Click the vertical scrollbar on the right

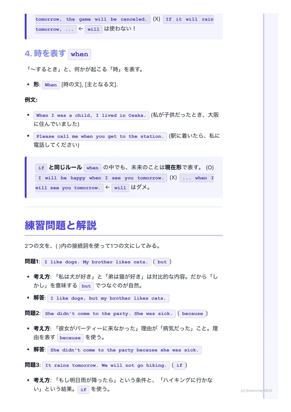263,205
